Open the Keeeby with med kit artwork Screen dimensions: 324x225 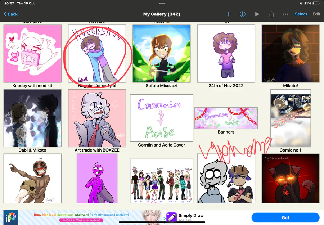[32, 54]
